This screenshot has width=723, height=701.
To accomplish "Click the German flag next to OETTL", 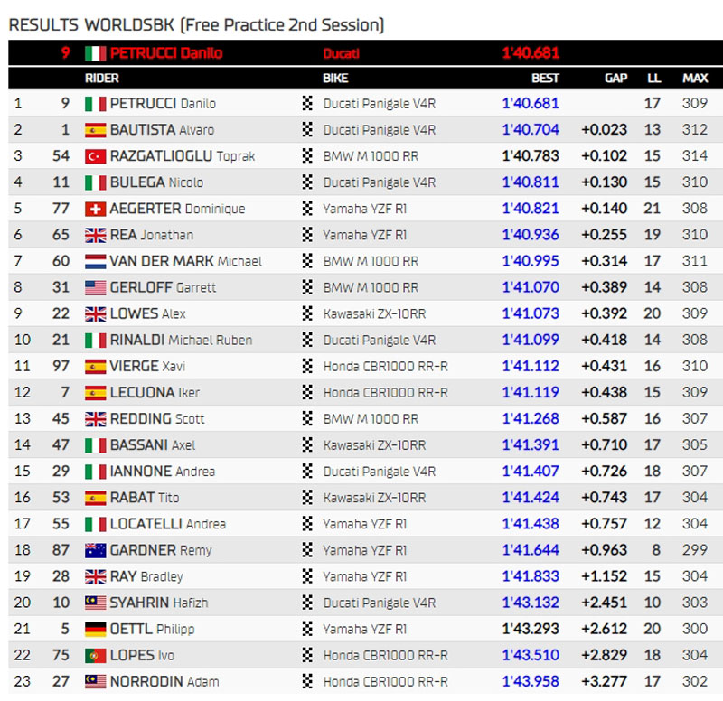I will click(x=95, y=629).
